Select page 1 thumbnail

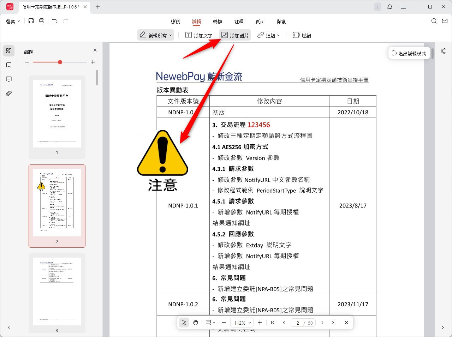pyautogui.click(x=57, y=114)
